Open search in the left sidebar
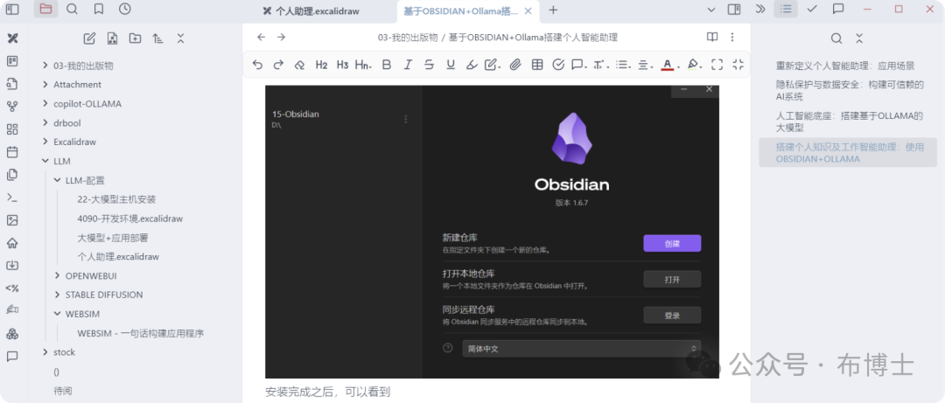This screenshot has width=945, height=403. point(72,9)
